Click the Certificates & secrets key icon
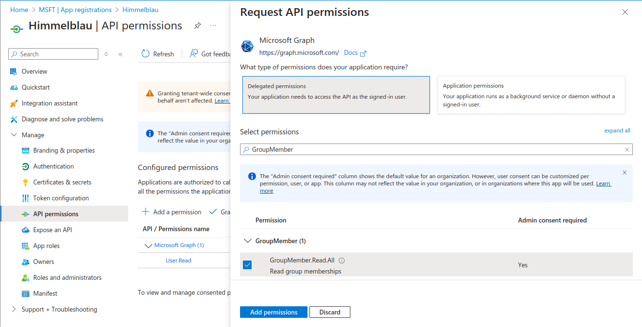 [26, 182]
